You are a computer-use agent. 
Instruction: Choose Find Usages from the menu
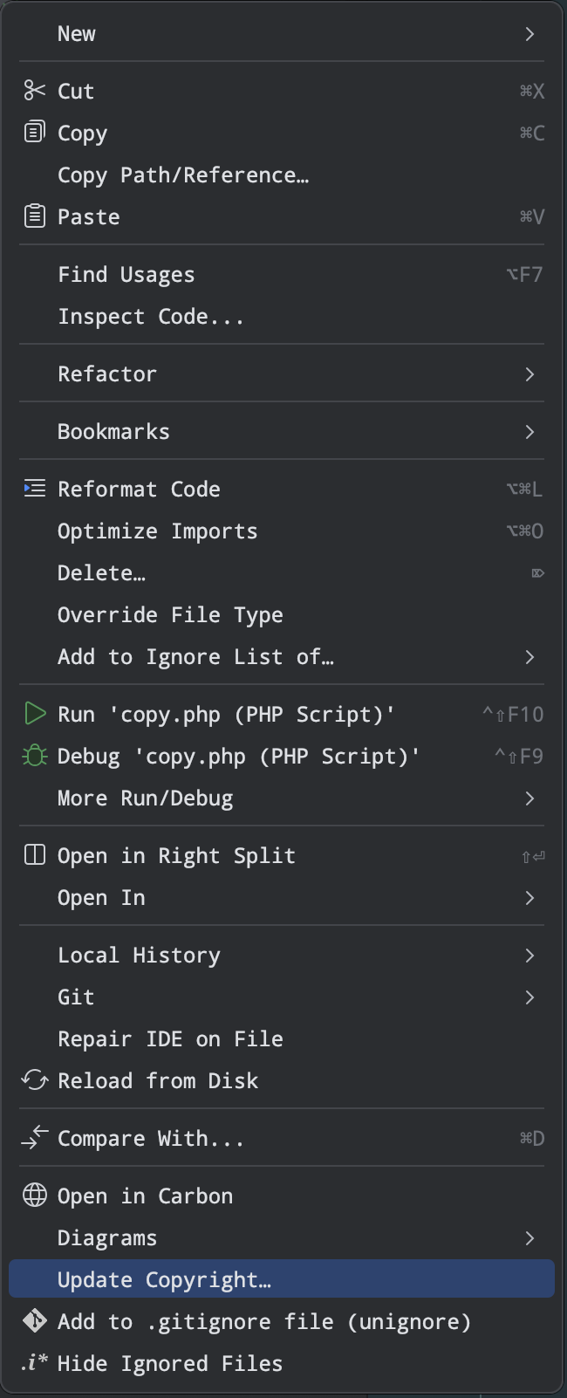[126, 275]
